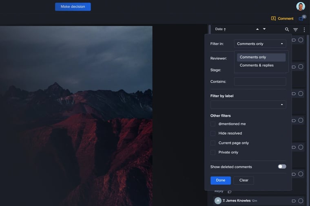Screen dimensions: 310x206
Task: Check the @mentioned me checkbox
Action: (213, 124)
